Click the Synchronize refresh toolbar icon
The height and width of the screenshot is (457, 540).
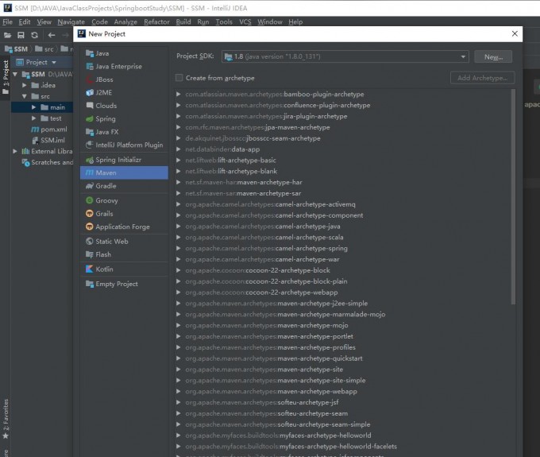click(x=34, y=35)
